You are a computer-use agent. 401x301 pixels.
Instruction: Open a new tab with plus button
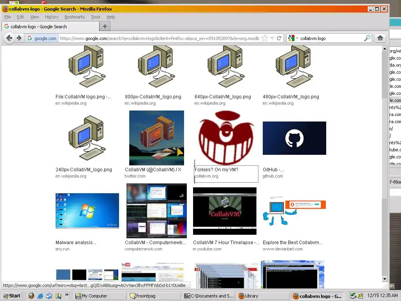105,26
